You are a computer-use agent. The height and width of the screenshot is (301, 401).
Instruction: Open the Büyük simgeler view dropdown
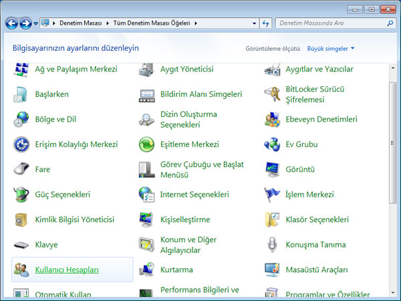click(x=331, y=49)
